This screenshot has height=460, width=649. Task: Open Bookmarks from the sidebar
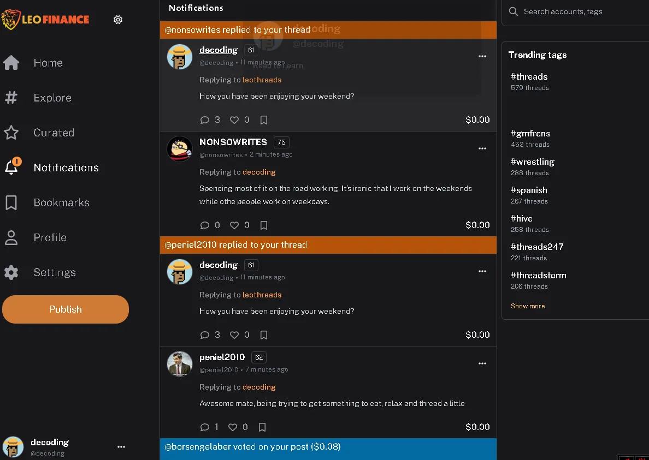61,202
